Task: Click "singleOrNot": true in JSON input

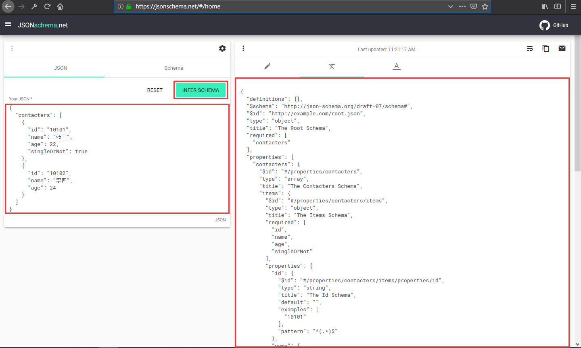Action: pos(58,152)
